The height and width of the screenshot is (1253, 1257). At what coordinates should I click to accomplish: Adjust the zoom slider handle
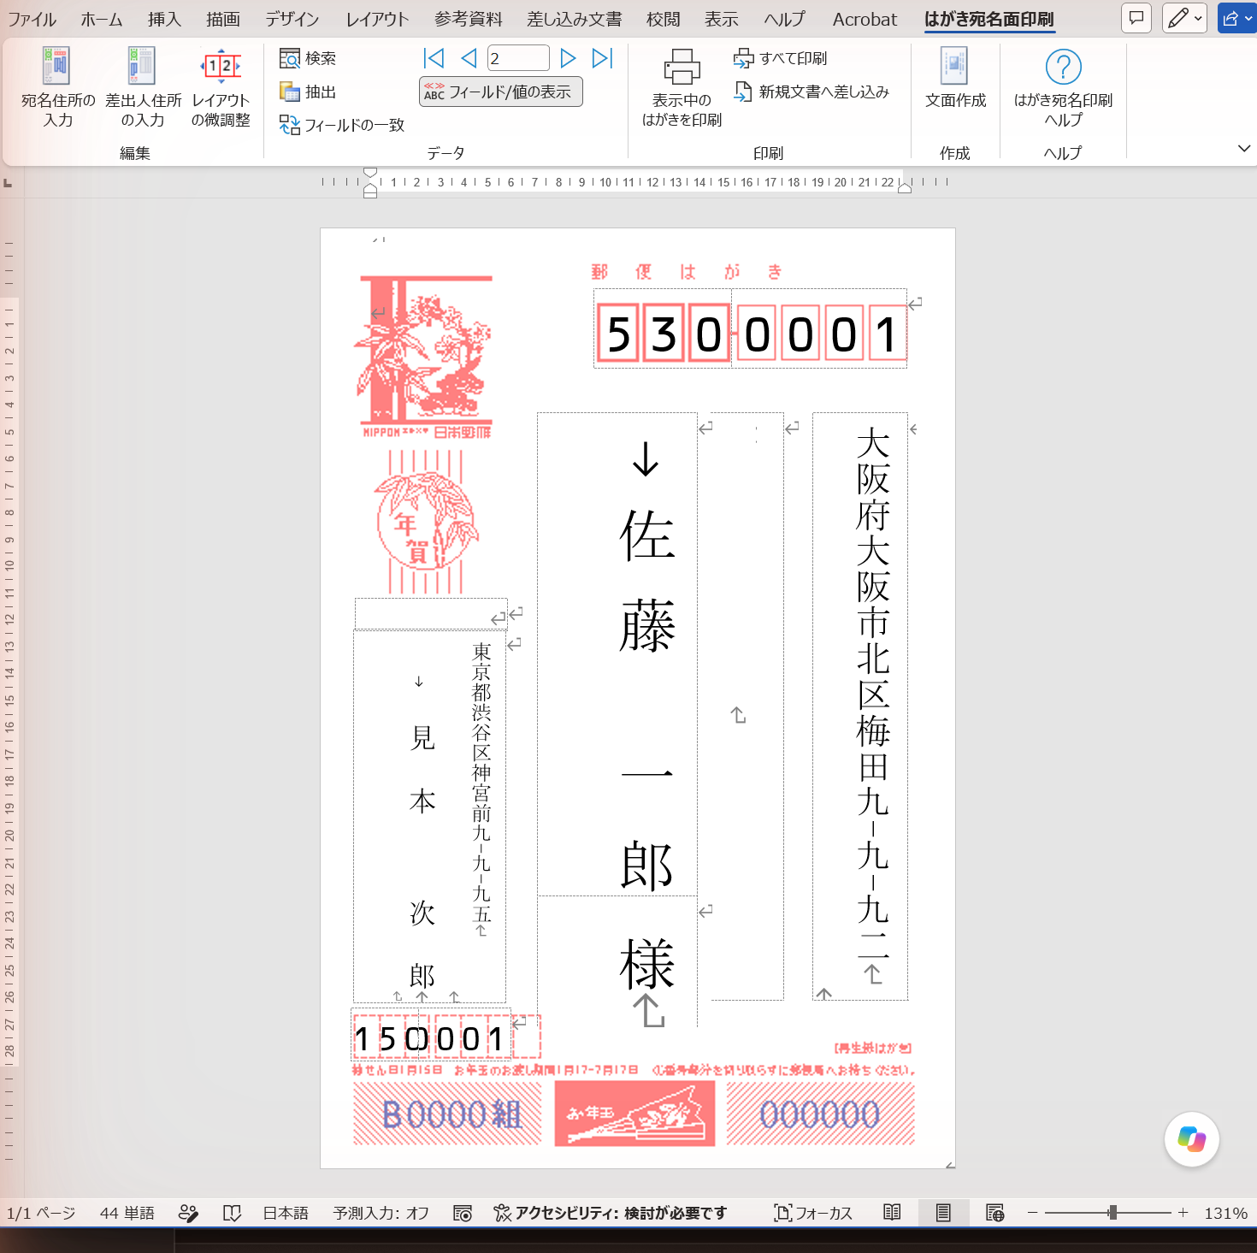point(1112,1212)
